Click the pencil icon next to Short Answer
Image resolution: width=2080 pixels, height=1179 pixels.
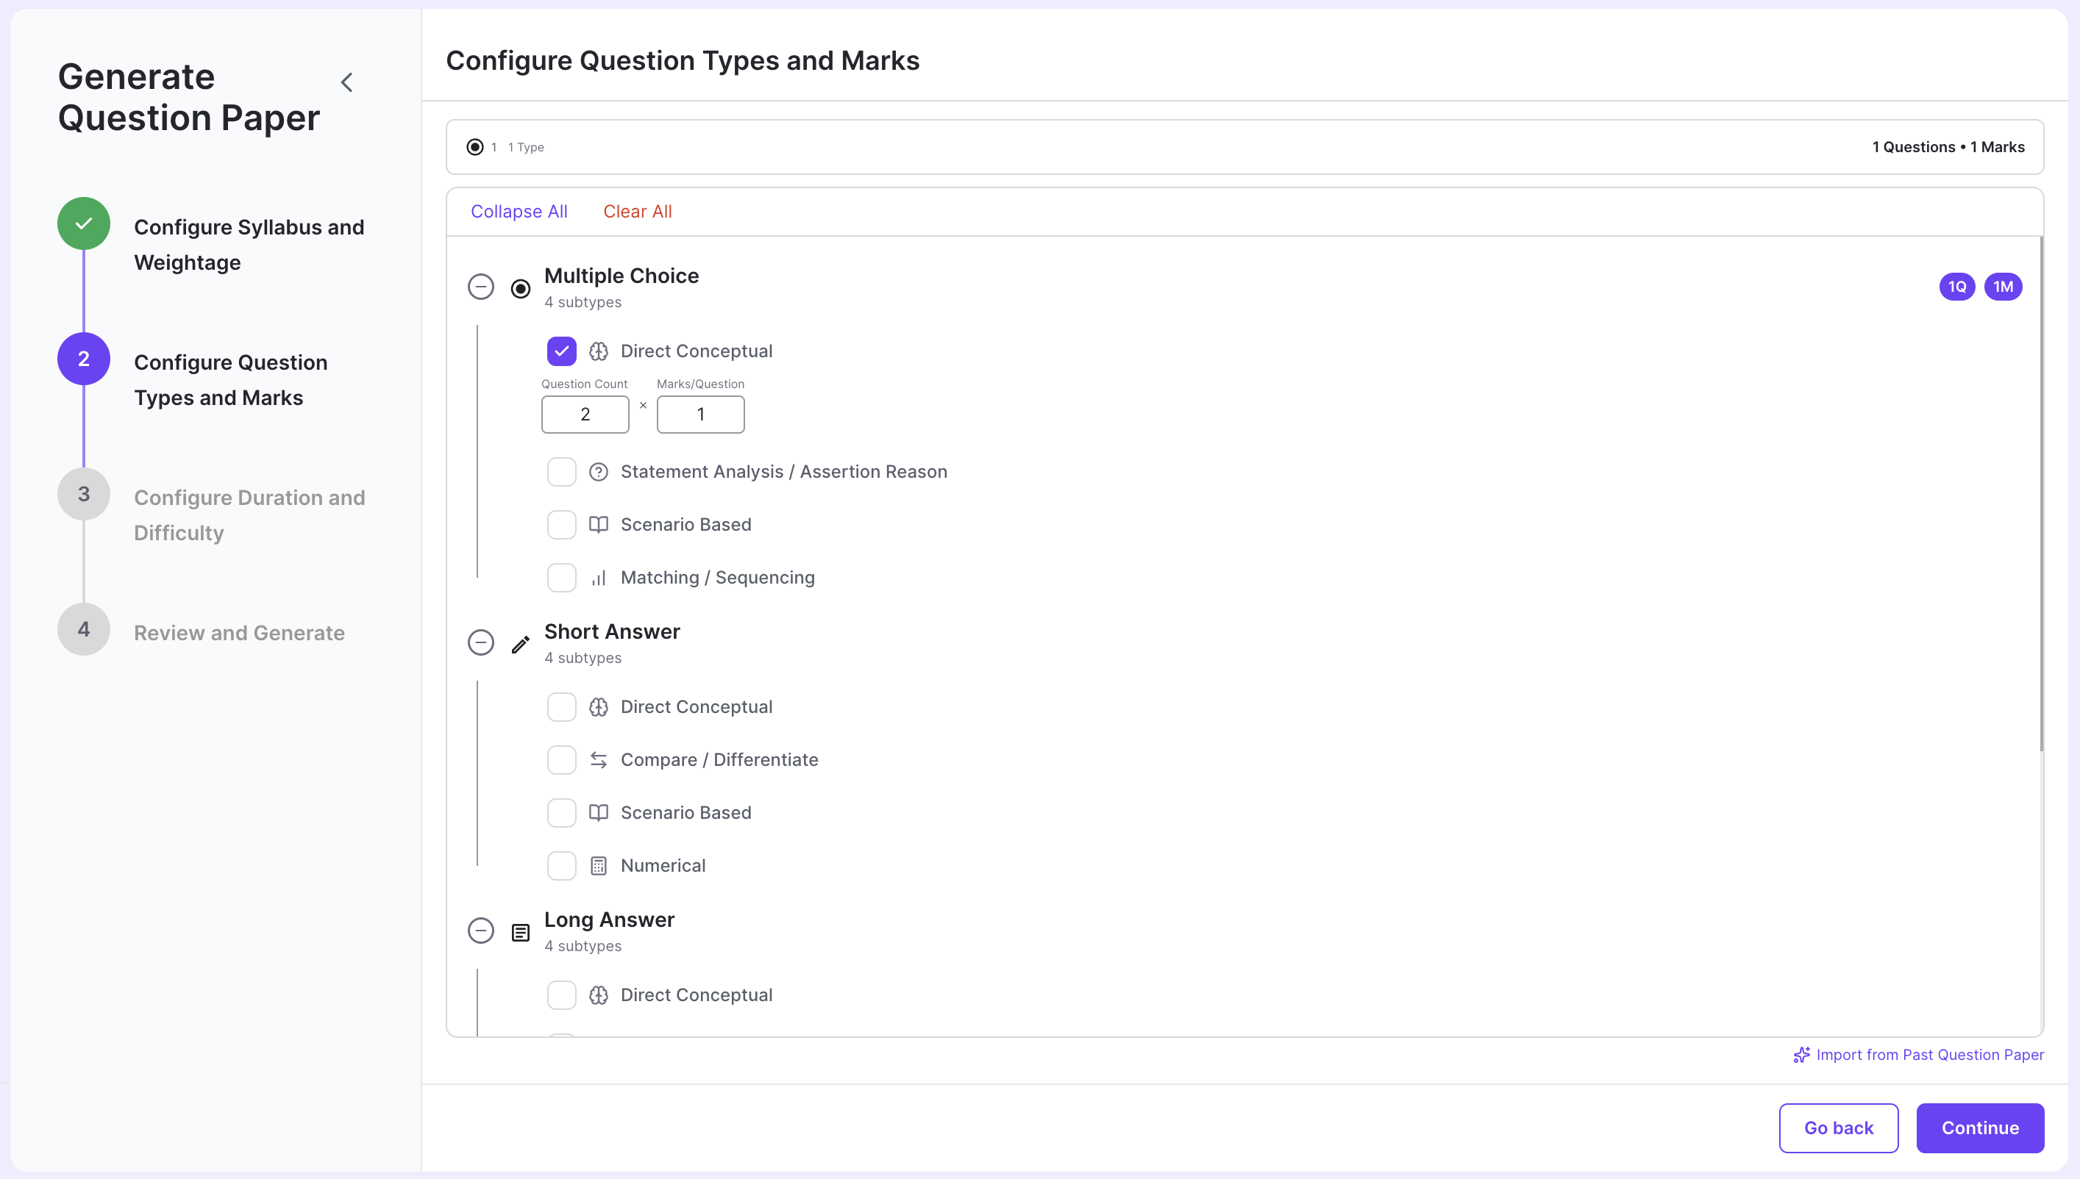[x=521, y=644]
